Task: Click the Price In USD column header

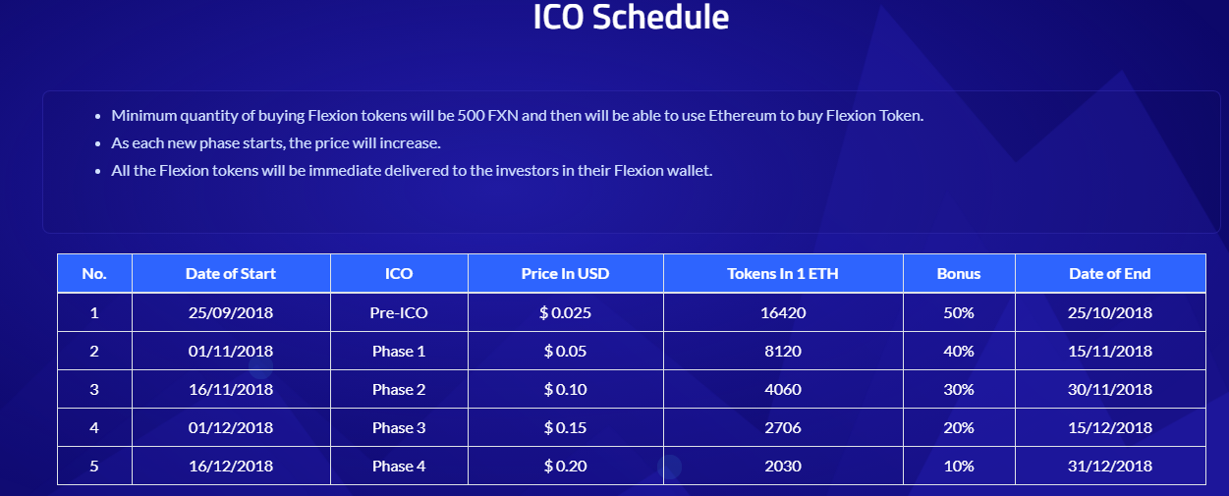Action: [x=566, y=274]
